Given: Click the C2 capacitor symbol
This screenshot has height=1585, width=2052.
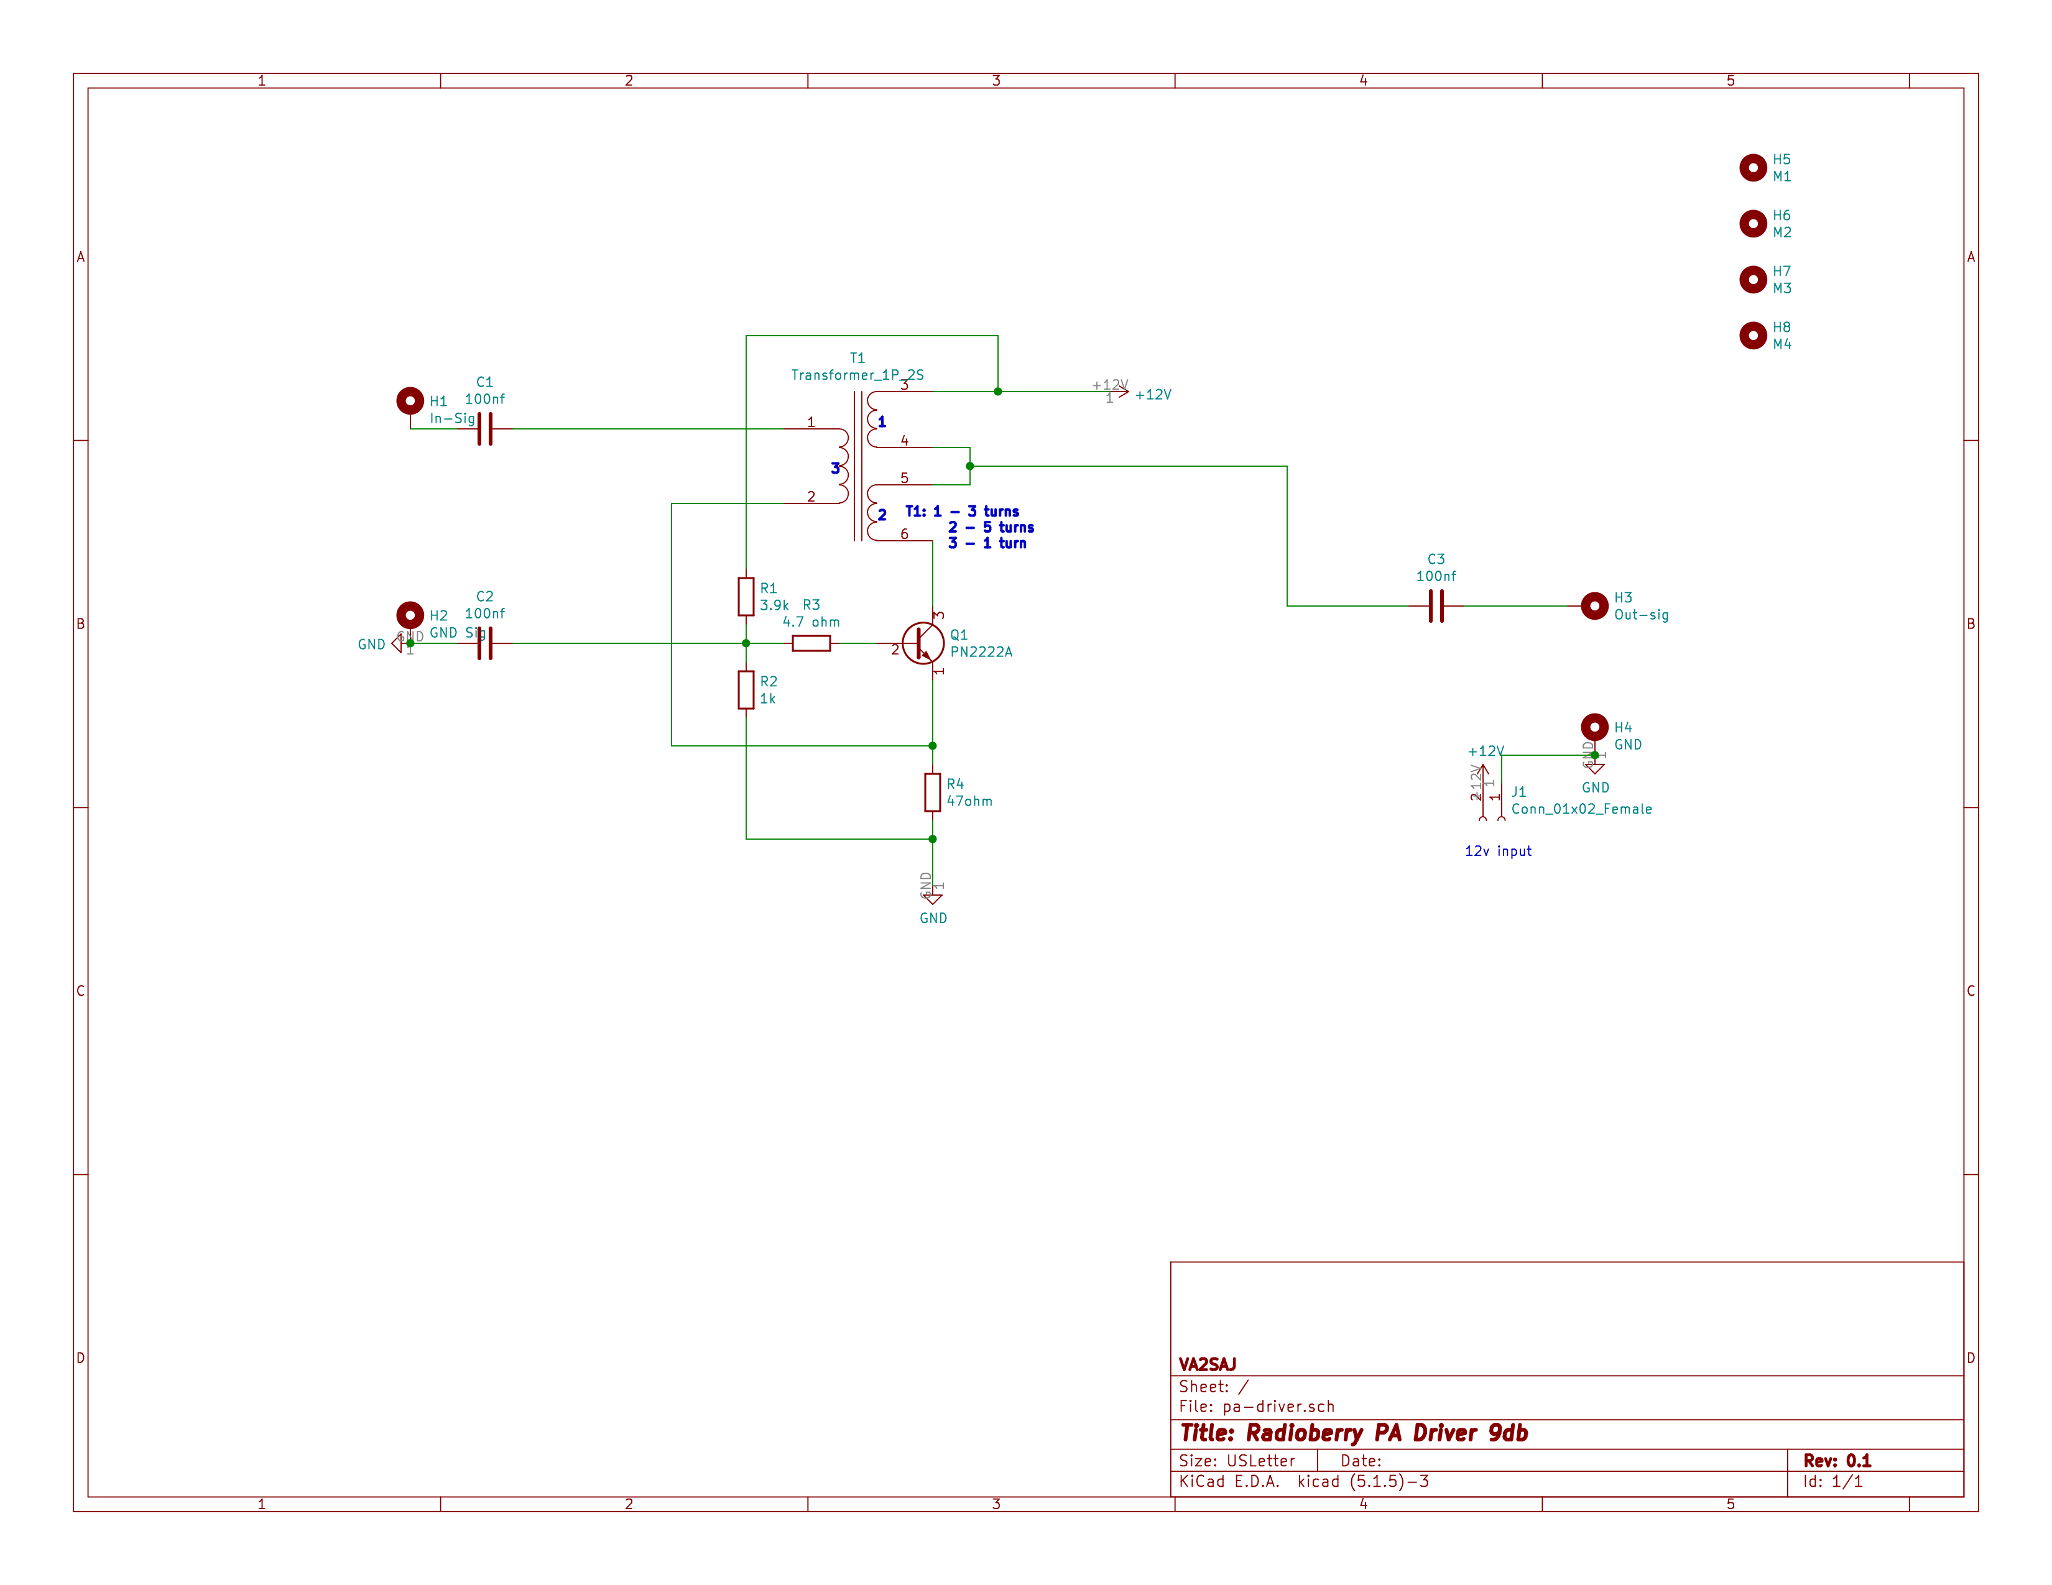Looking at the screenshot, I should (485, 643).
